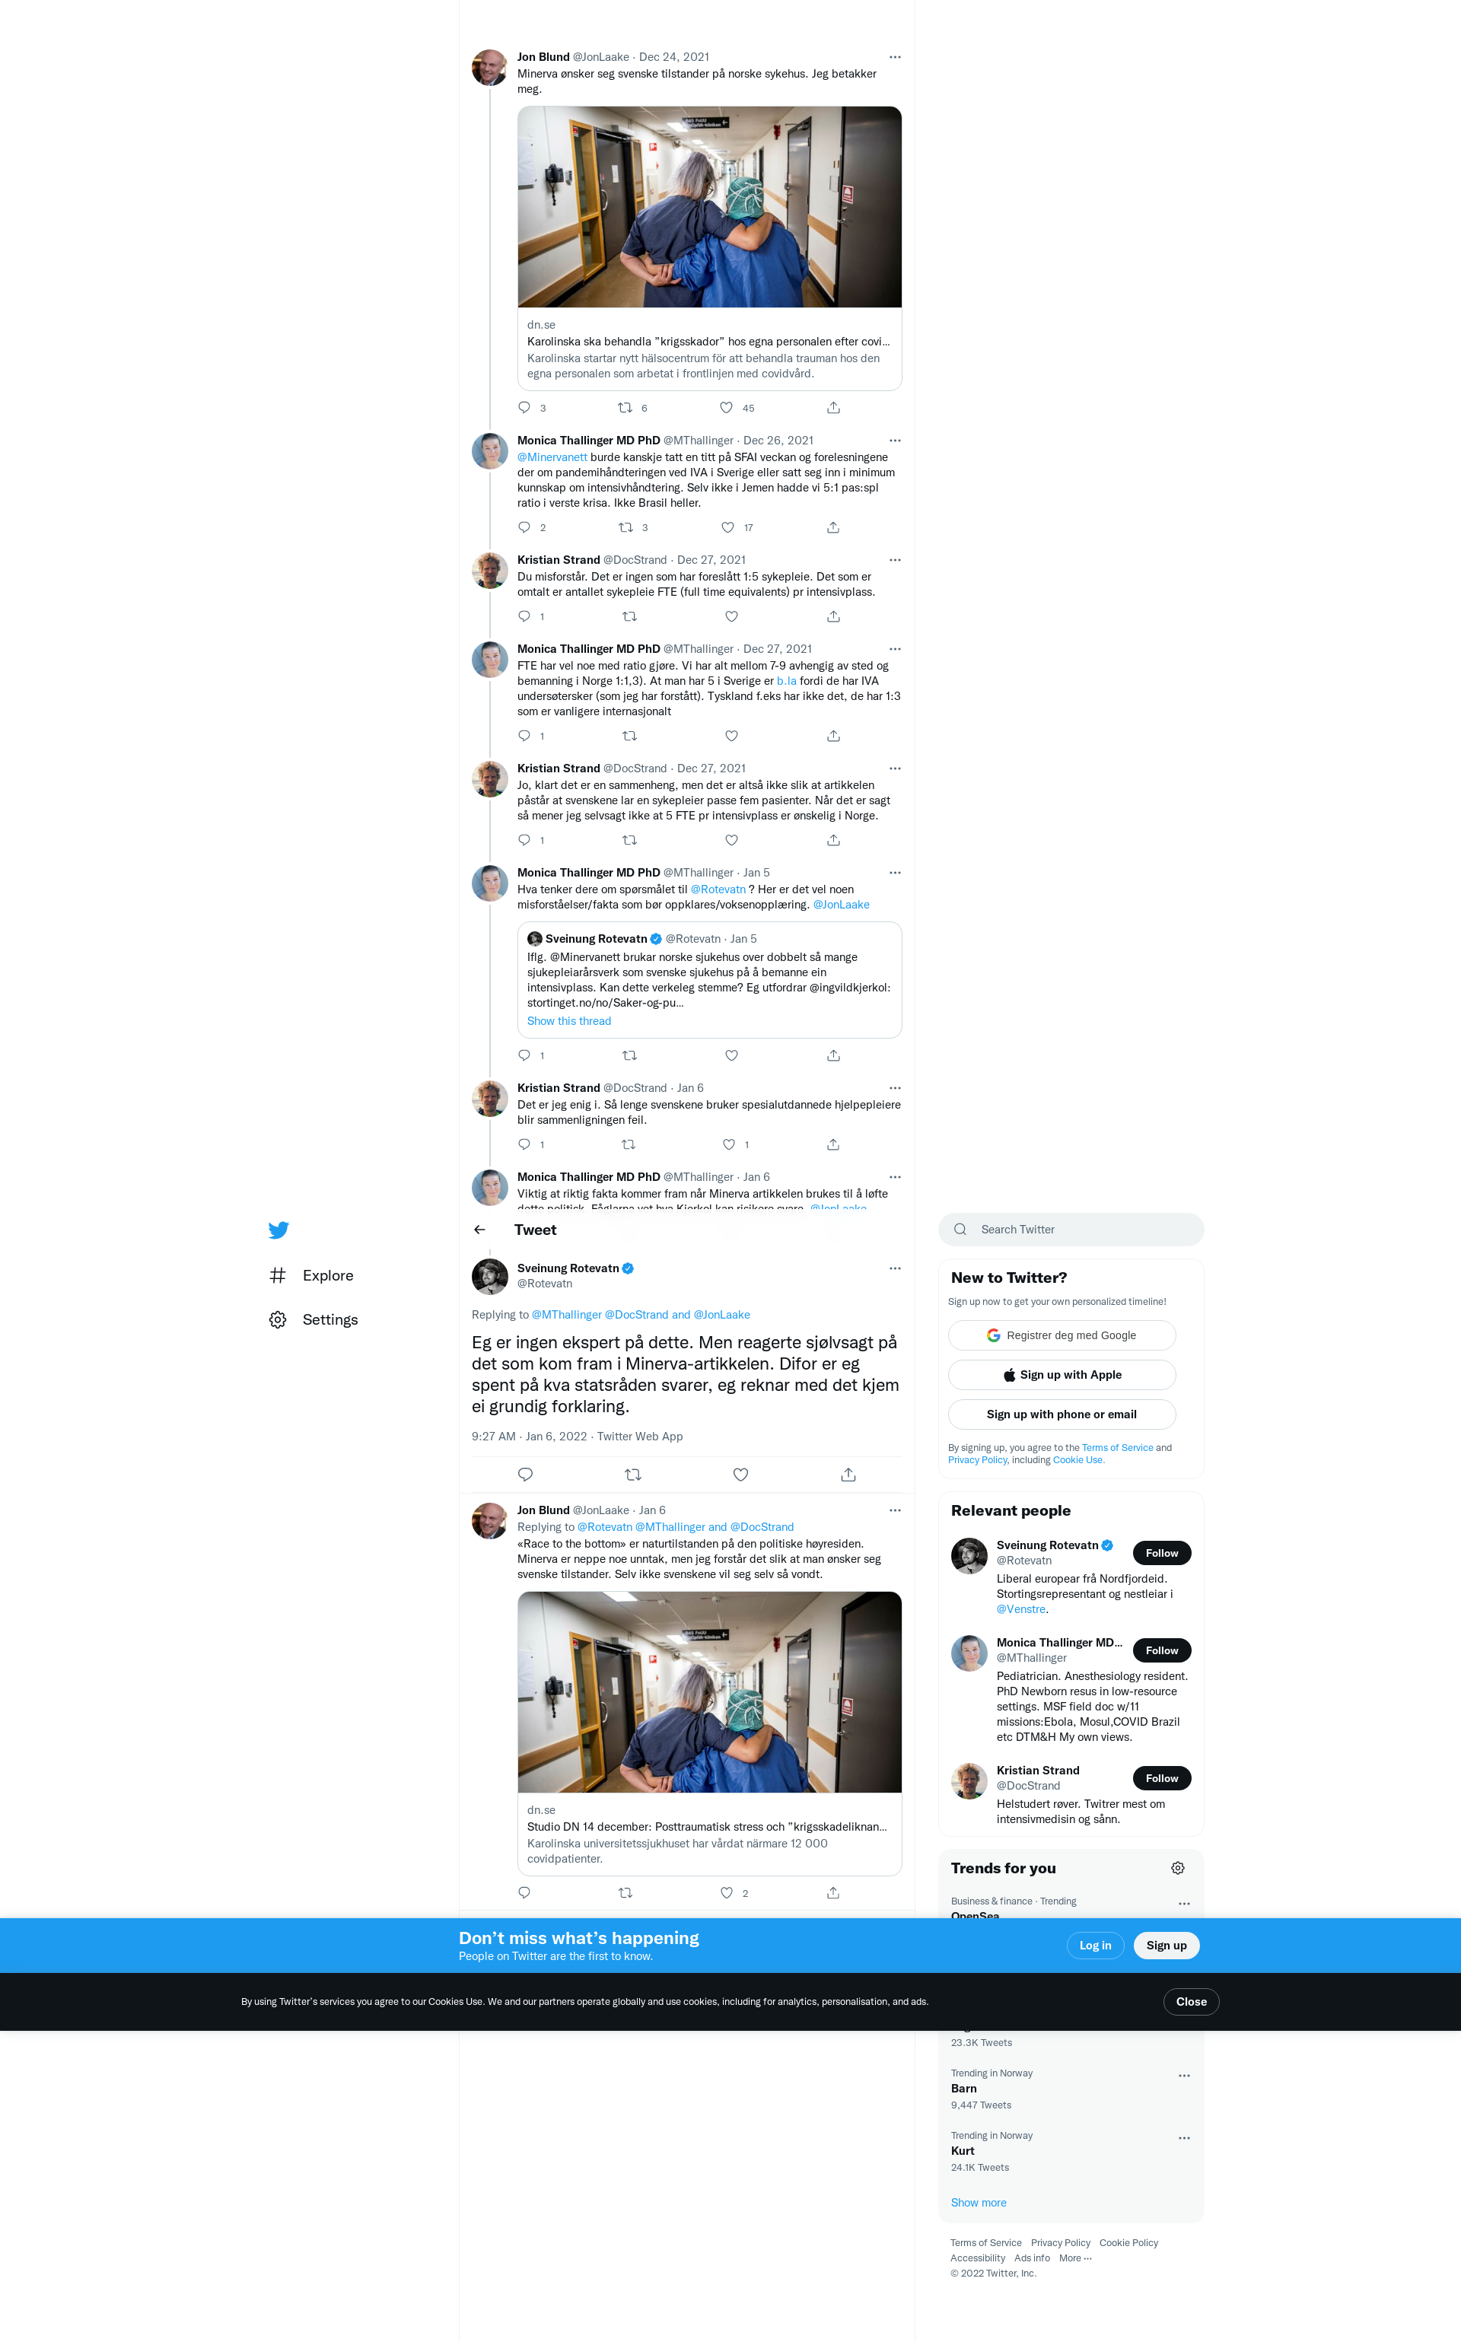Go back using the arrow beside Tweet
This screenshot has width=1461, height=2342.
(479, 1229)
